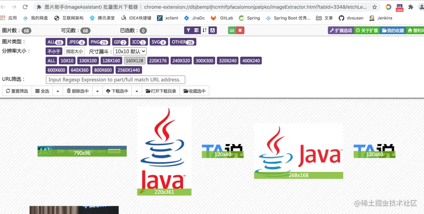The height and width of the screenshot is (214, 424).
Task: Filter image type ICO
Action: [x=139, y=42]
